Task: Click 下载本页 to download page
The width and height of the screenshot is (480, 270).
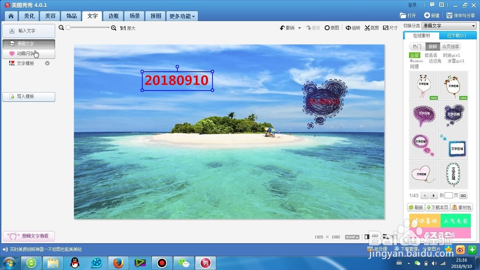Action: pos(437,207)
